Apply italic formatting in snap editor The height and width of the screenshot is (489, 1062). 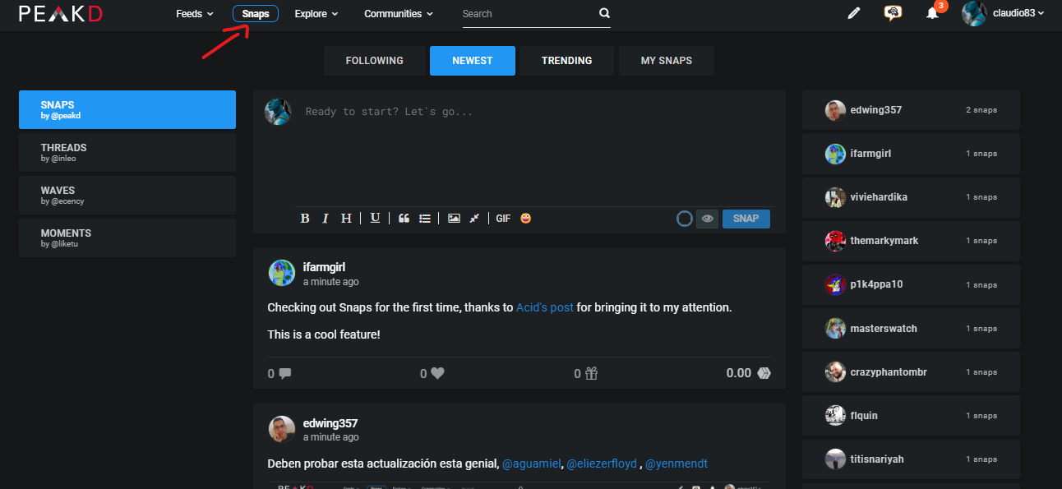(x=326, y=219)
